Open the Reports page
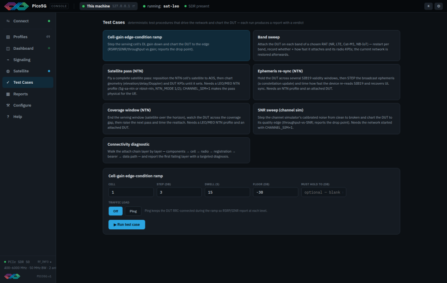Image resolution: width=447 pixels, height=283 pixels. tap(28, 94)
